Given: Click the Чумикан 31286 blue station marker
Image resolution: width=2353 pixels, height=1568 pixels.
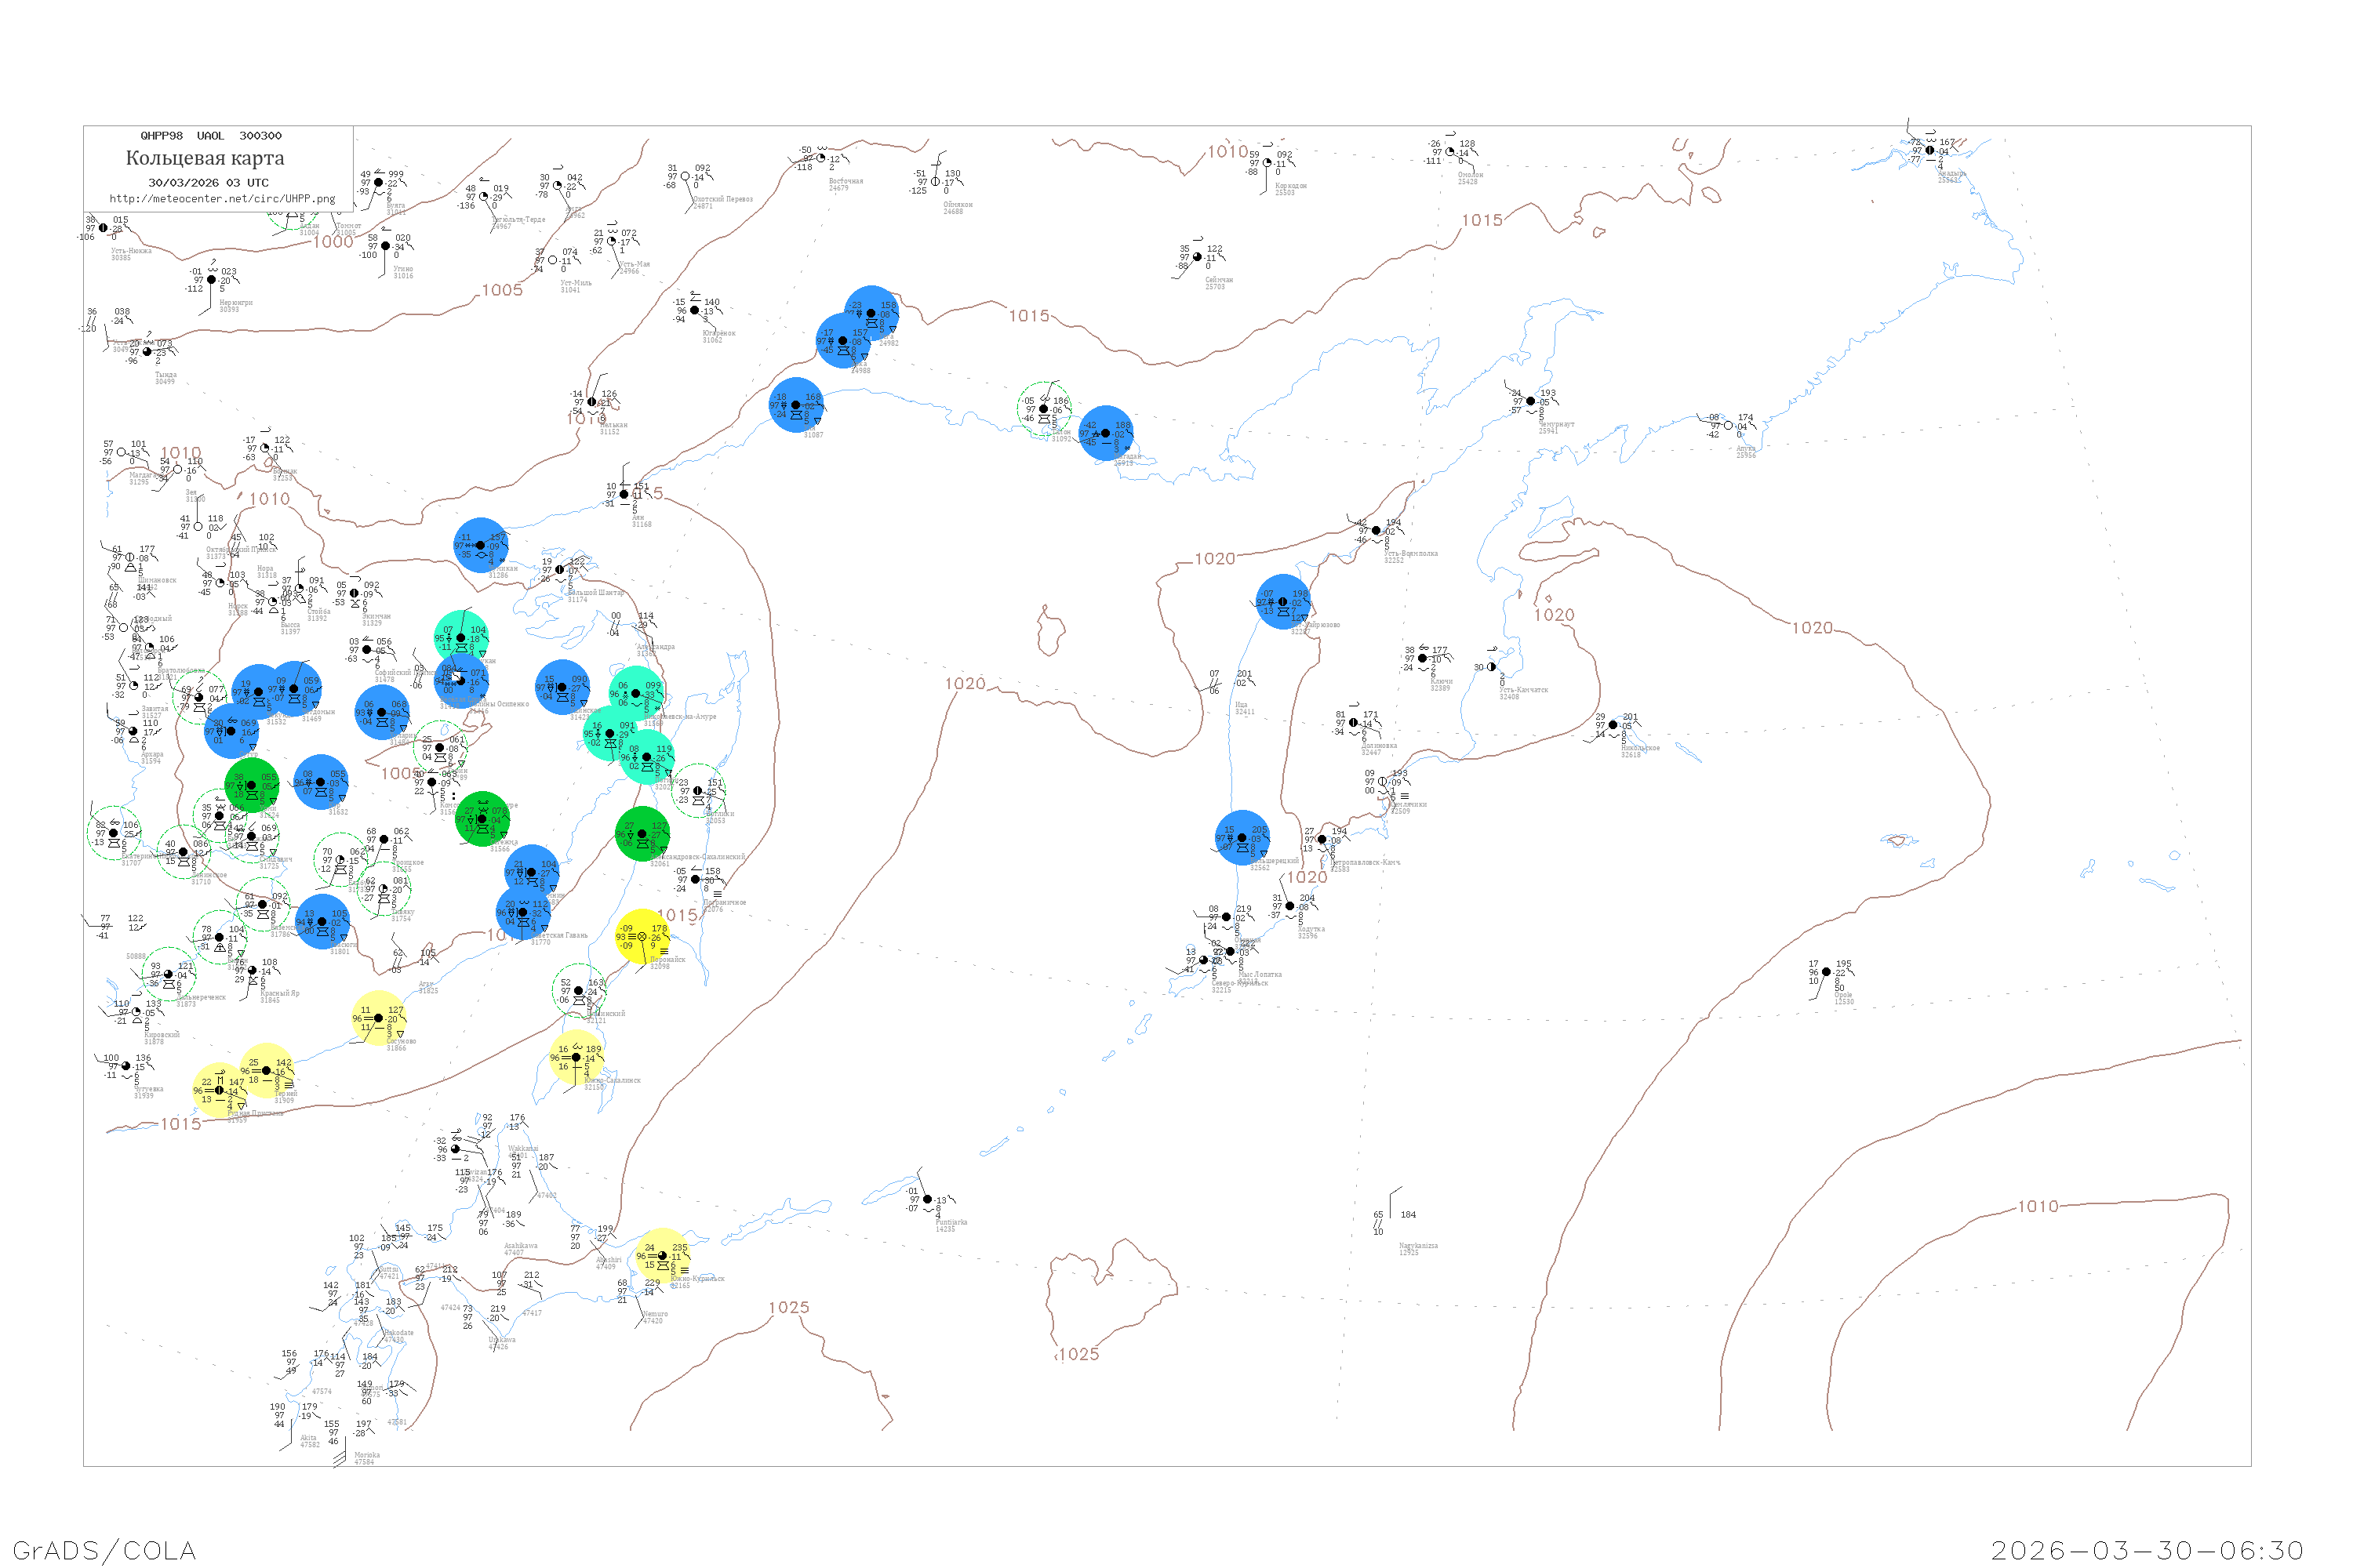Looking at the screenshot, I should click(x=482, y=545).
